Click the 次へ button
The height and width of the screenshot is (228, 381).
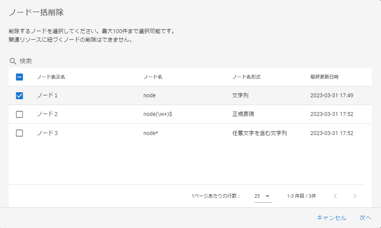(365, 218)
